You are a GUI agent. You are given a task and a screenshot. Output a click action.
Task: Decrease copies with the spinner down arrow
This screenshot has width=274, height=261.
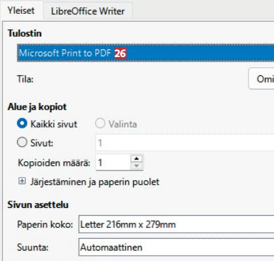[x=136, y=166]
